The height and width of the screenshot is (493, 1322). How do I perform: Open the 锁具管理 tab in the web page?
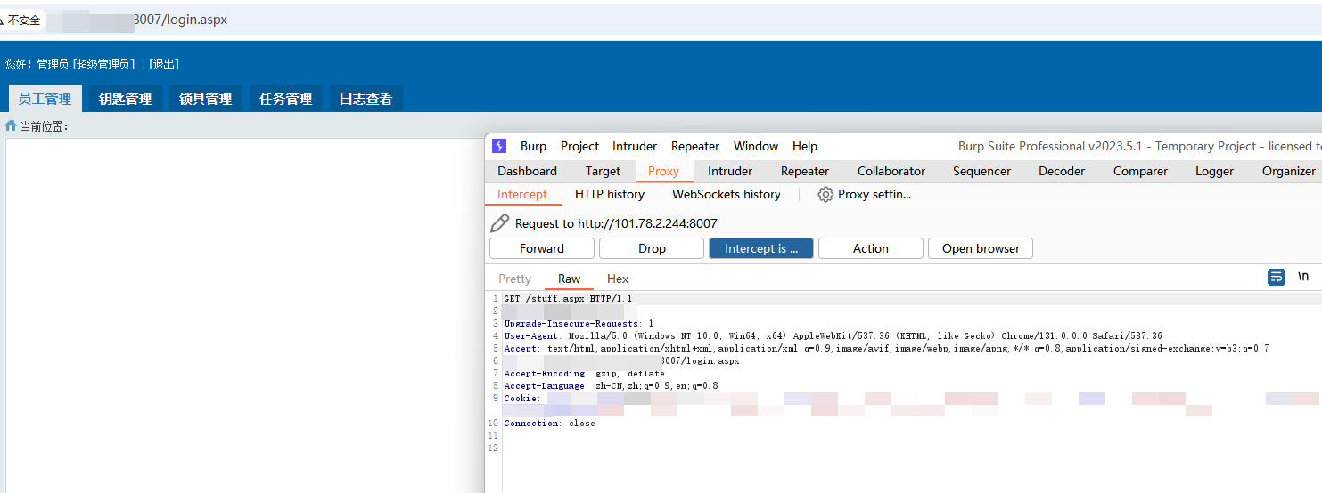(x=205, y=99)
